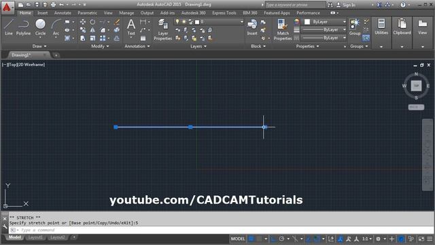435x245 pixels.
Task: Open the customization menu in status bar
Action: [x=430, y=239]
